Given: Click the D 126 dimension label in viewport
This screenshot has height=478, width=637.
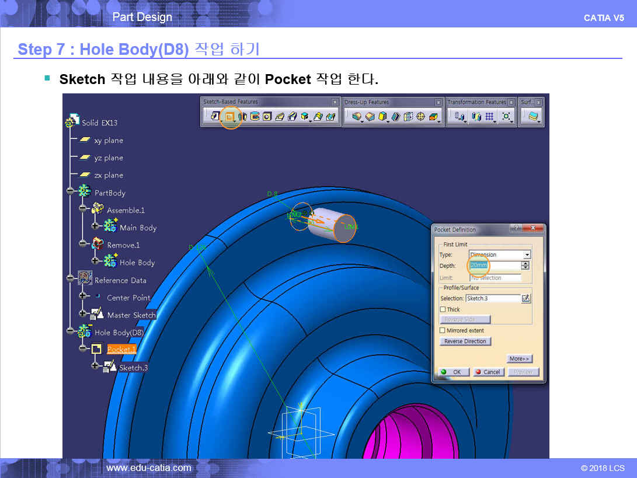Looking at the screenshot, I should 197,247.
